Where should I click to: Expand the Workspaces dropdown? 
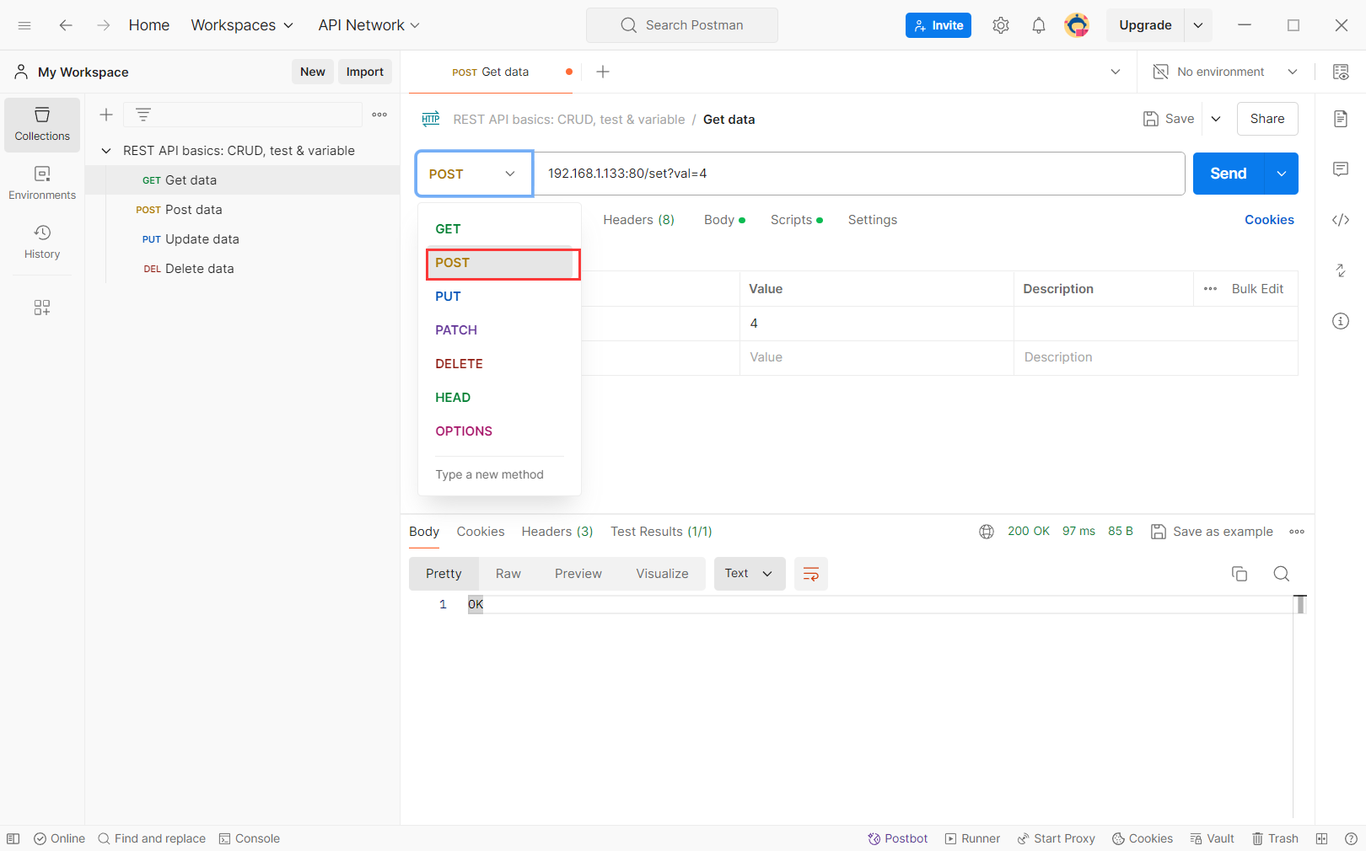tap(242, 25)
